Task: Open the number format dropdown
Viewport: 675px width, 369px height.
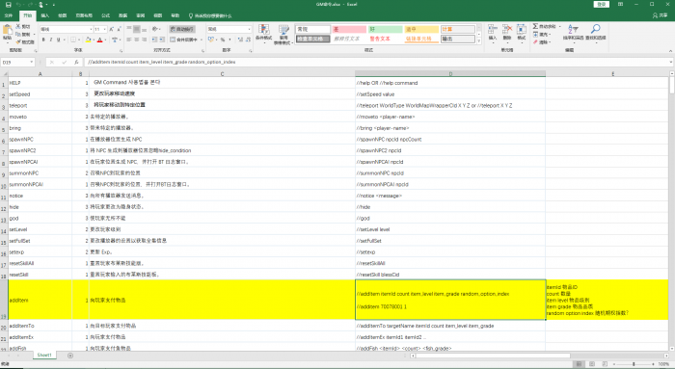Action: [249, 29]
